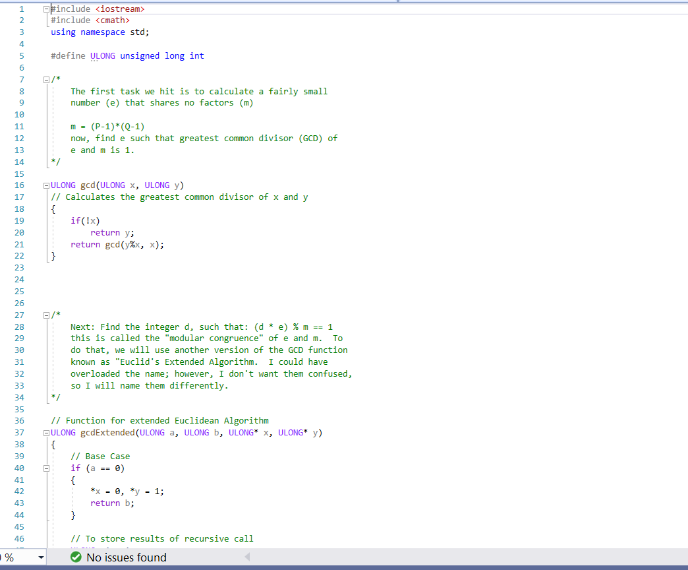The width and height of the screenshot is (688, 570).
Task: Click inside the zoom percentage field
Action: pyautogui.click(x=13, y=557)
